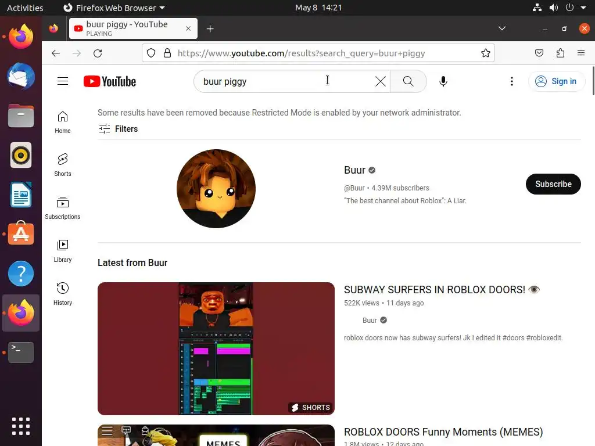Image resolution: width=595 pixels, height=446 pixels.
Task: Open the search Filters panel
Action: tap(118, 129)
